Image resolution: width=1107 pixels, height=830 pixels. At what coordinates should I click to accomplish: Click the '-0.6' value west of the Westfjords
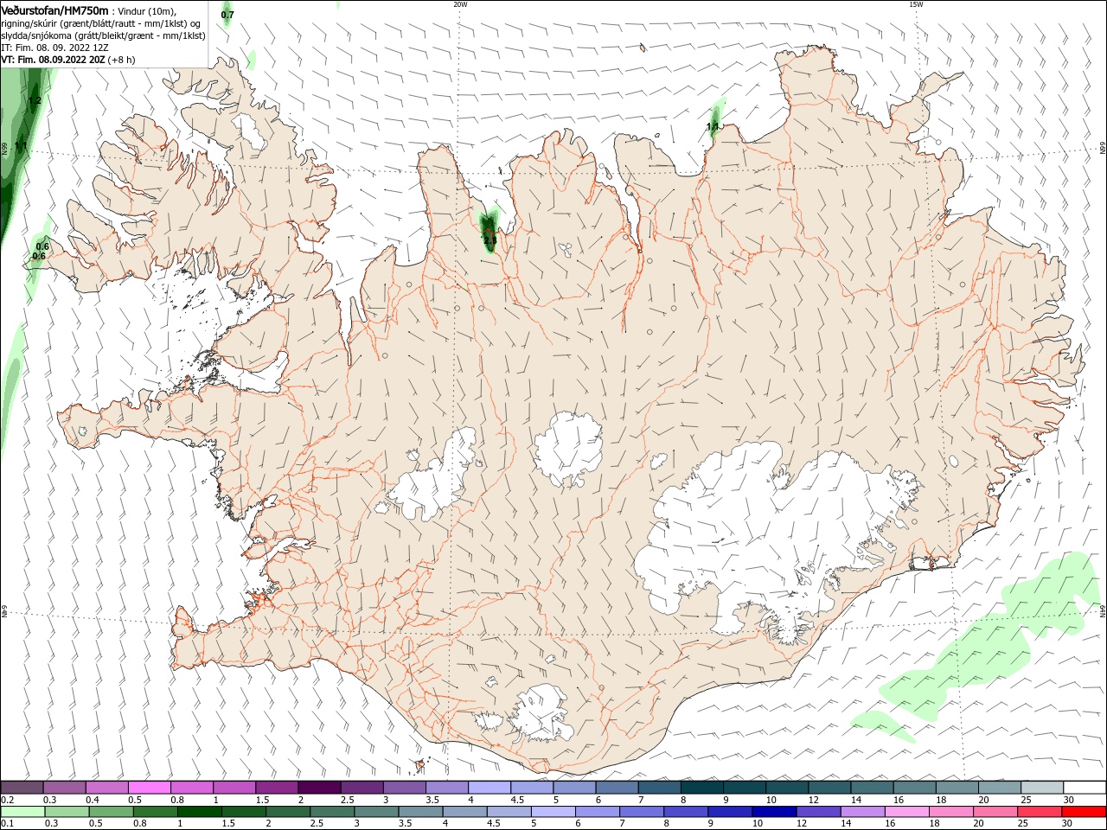(x=38, y=256)
